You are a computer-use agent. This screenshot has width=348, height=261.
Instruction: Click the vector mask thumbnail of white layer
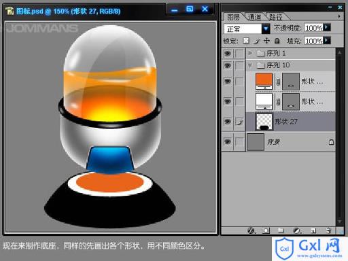click(x=291, y=101)
